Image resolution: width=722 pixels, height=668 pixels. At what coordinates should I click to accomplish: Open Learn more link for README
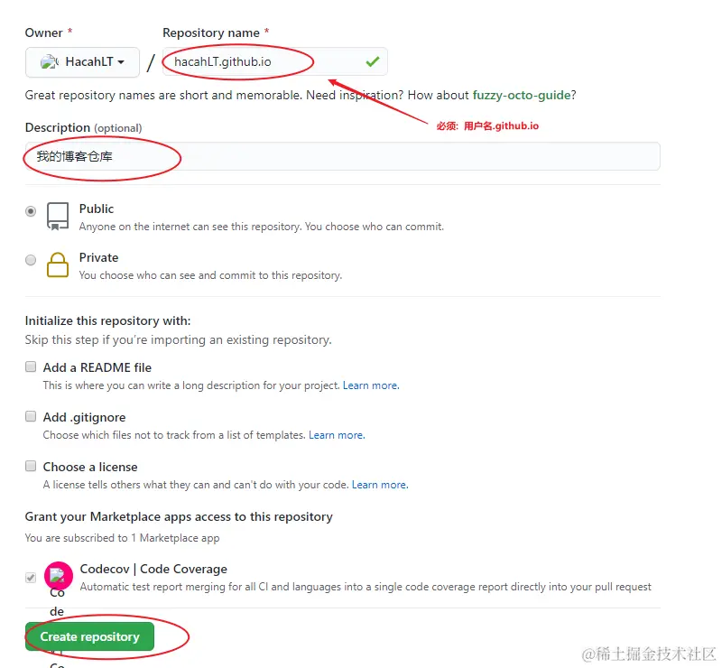371,385
